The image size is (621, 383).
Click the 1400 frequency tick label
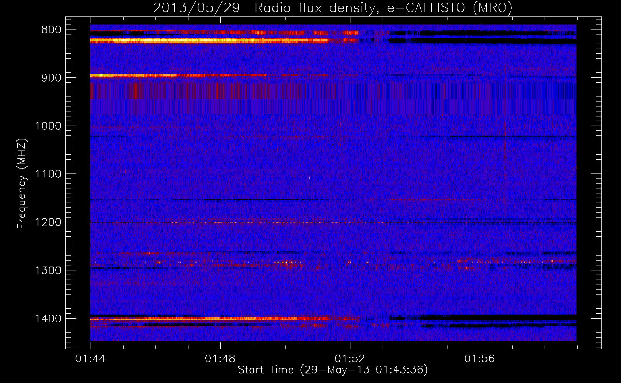[x=48, y=319]
